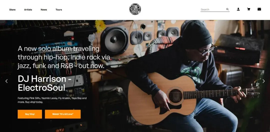Show previous slide with left arrow
The image size is (270, 132).
(x=6, y=81)
